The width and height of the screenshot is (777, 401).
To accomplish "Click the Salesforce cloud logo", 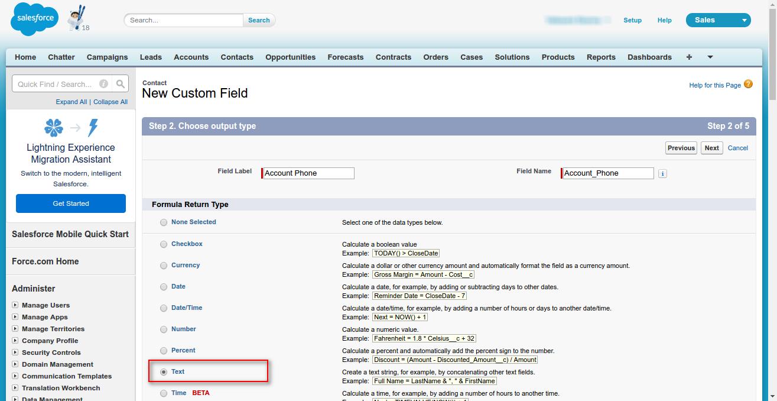I will tap(34, 18).
